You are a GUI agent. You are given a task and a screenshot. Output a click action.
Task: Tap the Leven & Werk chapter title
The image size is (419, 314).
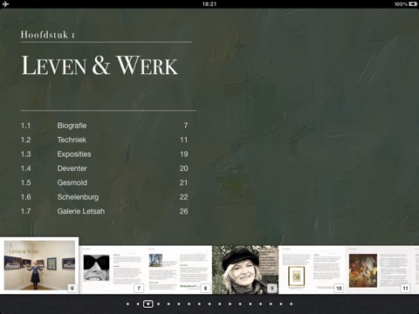pyautogui.click(x=100, y=65)
